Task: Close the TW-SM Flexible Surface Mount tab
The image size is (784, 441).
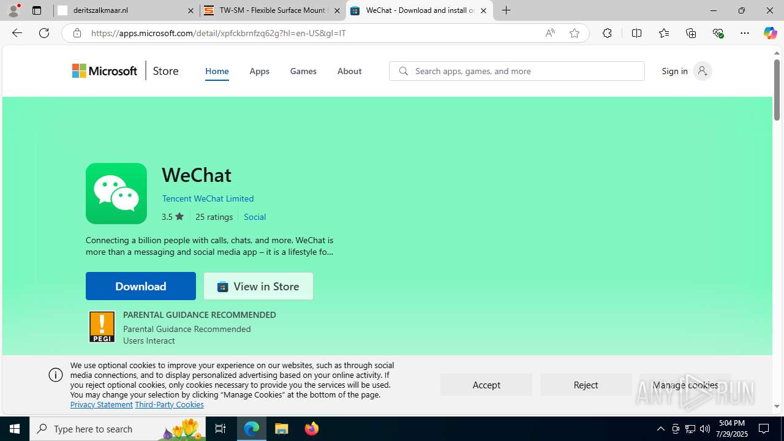Action: click(337, 10)
